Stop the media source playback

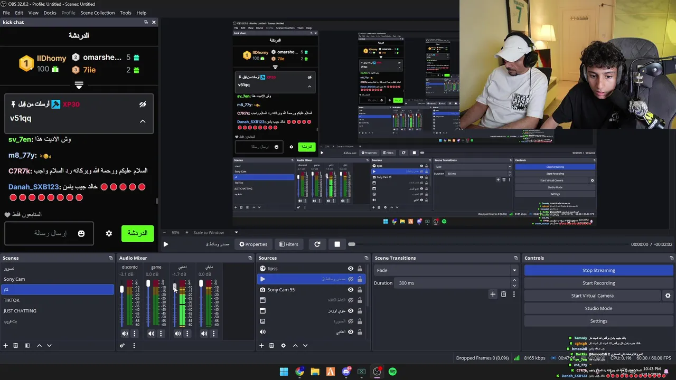point(337,244)
